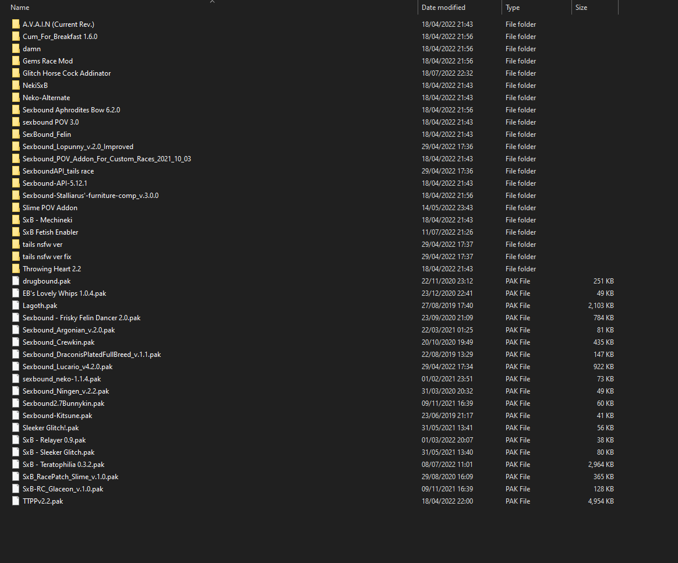Click file icon of drugbound.pak

pyautogui.click(x=16, y=281)
